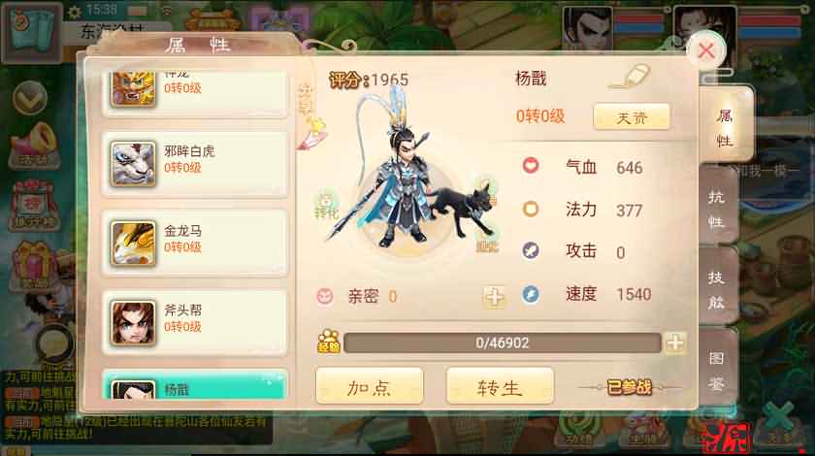Switch to the 技能 tab
Screen dimensions: 815x456
coord(718,290)
